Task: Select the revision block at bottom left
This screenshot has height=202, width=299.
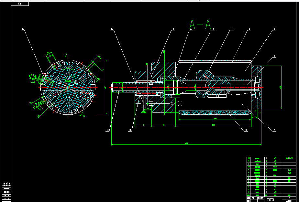Action: pyautogui.click(x=6, y=192)
